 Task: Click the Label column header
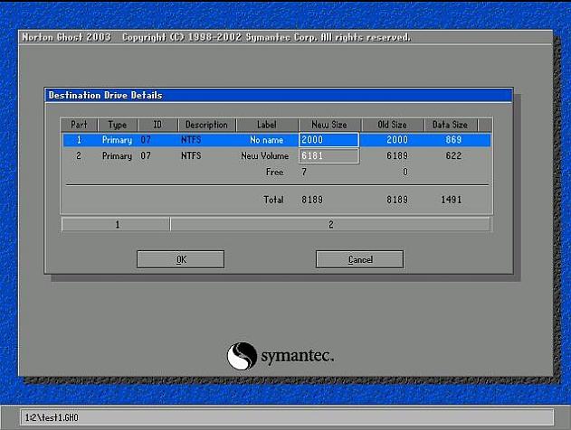[267, 125]
